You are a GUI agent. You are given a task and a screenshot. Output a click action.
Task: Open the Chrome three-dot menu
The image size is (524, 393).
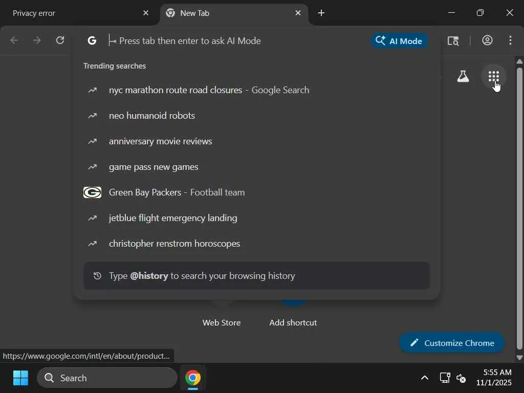tap(510, 40)
